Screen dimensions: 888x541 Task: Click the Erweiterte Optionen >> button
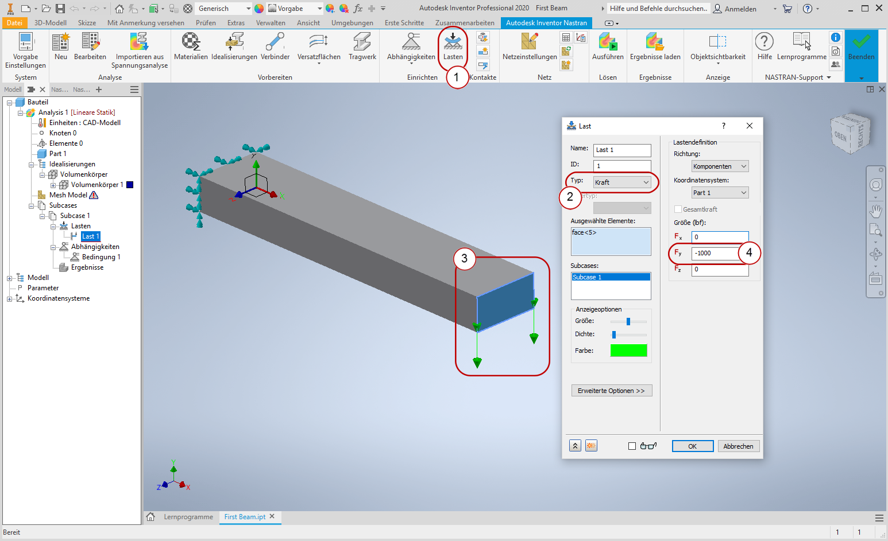click(x=611, y=391)
